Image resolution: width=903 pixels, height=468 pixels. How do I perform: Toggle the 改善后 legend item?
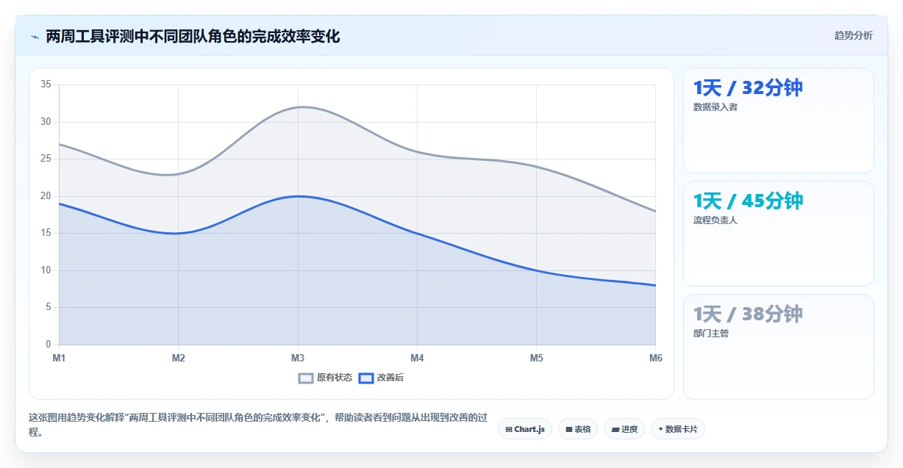pos(381,378)
